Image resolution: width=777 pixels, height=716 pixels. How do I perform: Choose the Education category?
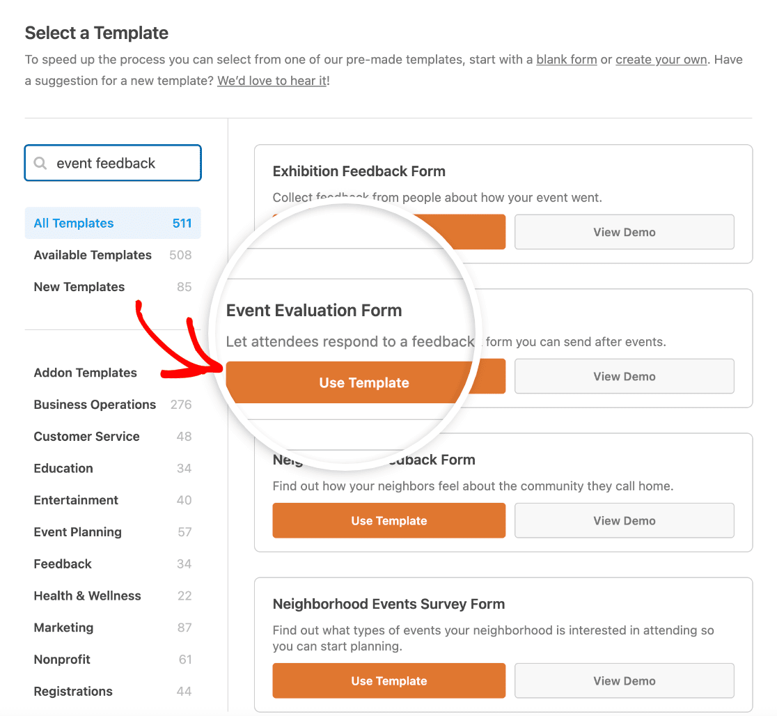113,468
